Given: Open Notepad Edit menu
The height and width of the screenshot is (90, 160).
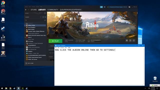Looking at the screenshot, I should (x=58, y=48).
